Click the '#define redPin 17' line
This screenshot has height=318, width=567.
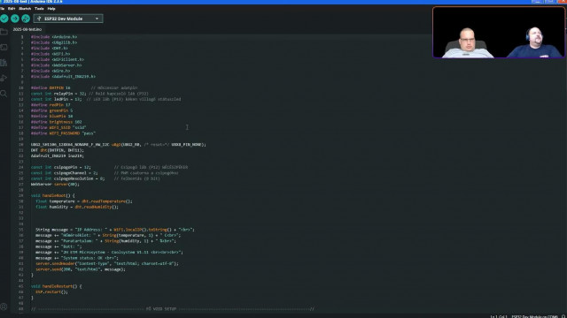click(50, 105)
